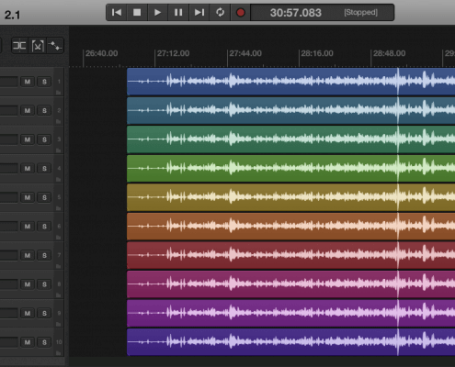Pause playback using the pause icon
Screen dimensions: 455x367
[178, 13]
